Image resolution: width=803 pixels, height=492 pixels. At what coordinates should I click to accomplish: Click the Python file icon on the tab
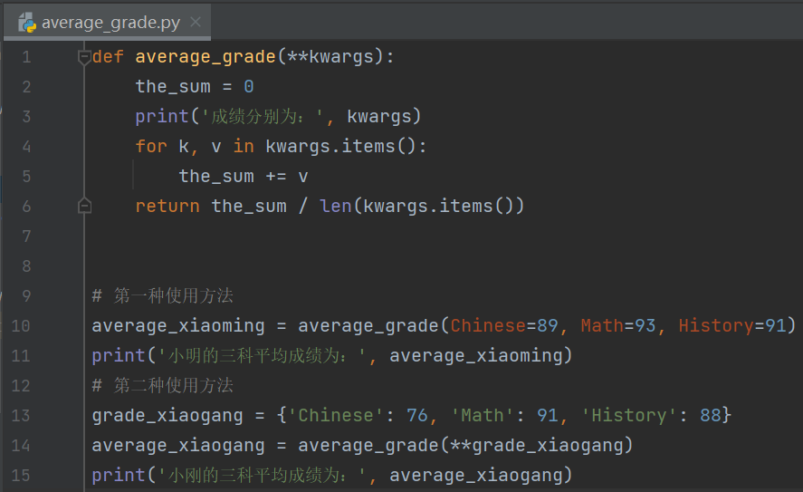tap(27, 23)
